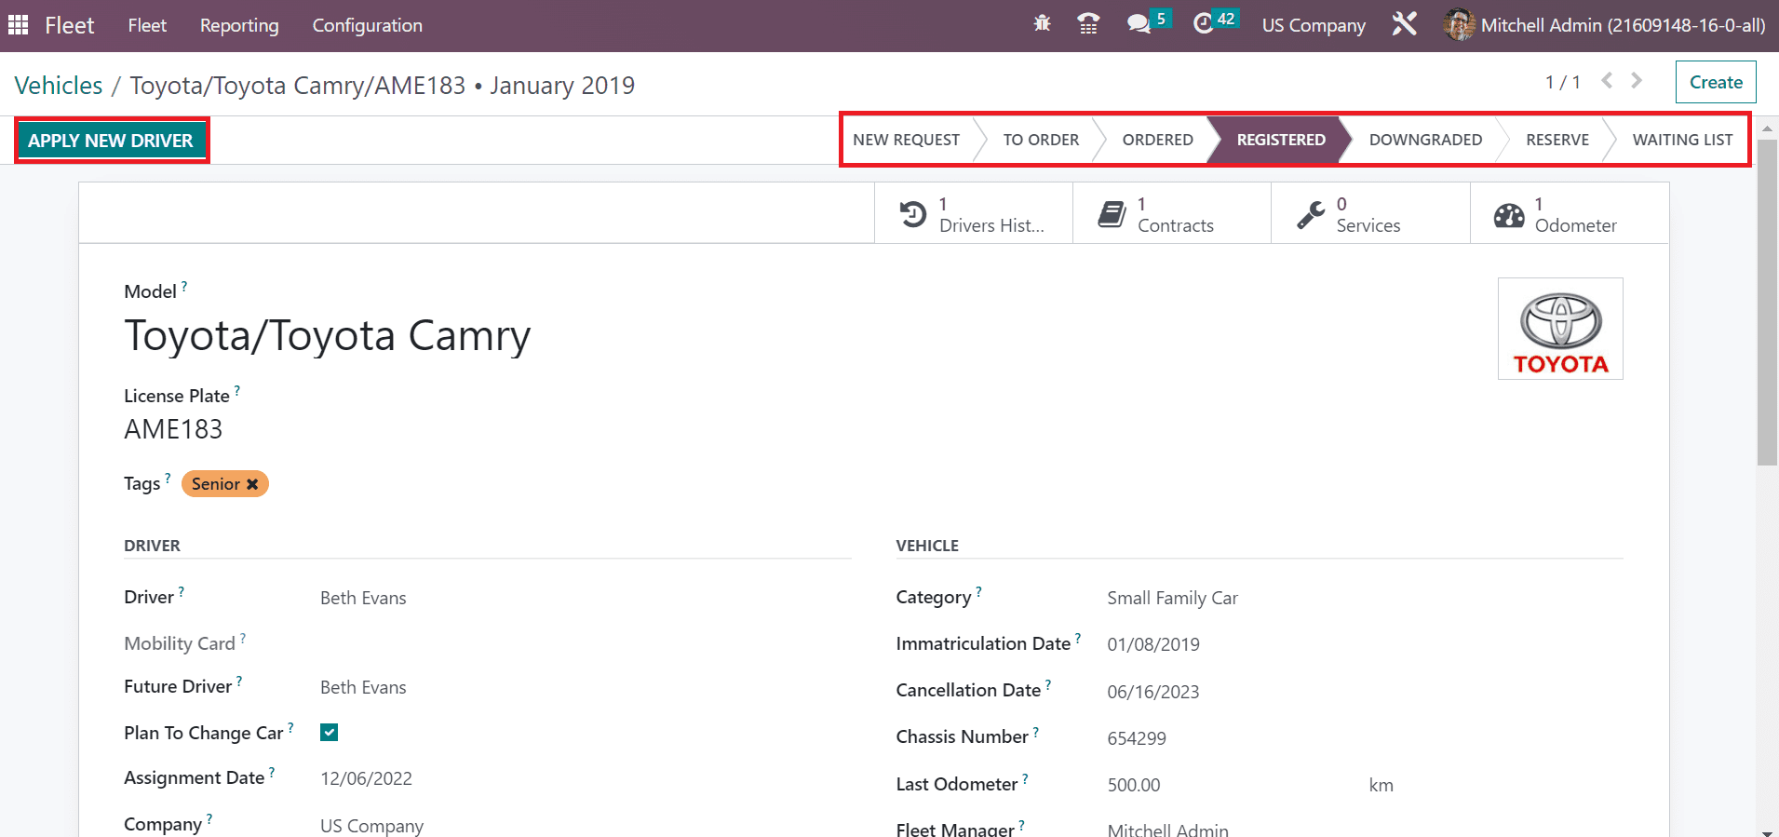
Task: Show Assignment Date help question mark
Action: pos(272,773)
